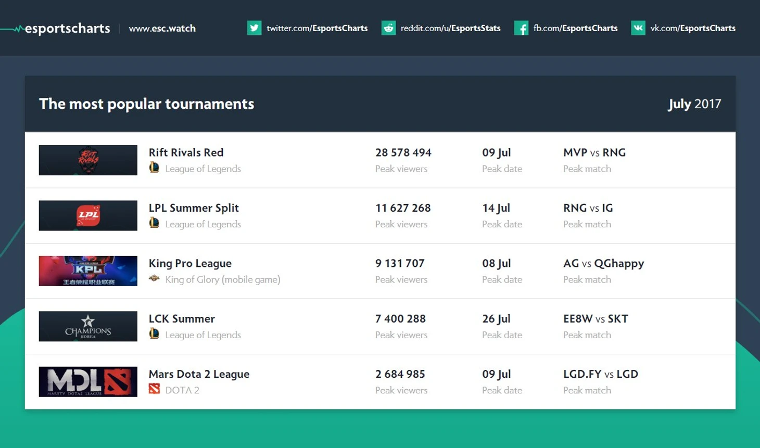
Task: Click the VK icon in header
Action: pyautogui.click(x=638, y=28)
